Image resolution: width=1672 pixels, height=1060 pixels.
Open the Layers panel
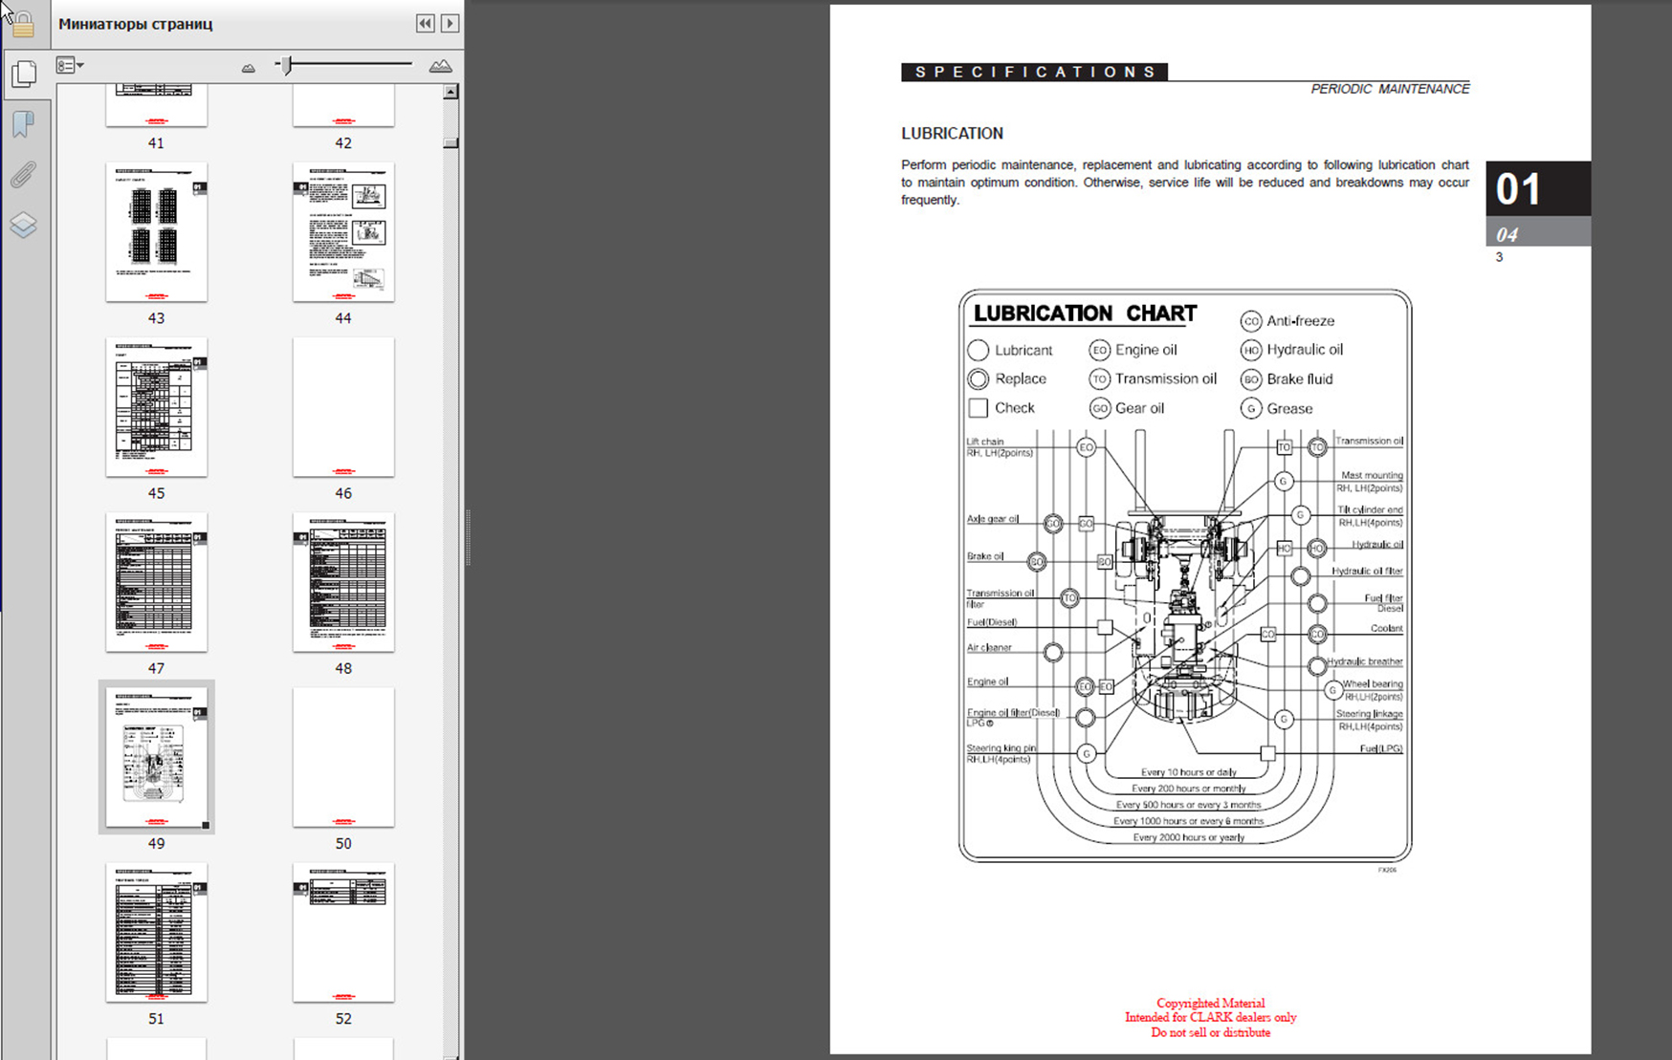tap(24, 225)
